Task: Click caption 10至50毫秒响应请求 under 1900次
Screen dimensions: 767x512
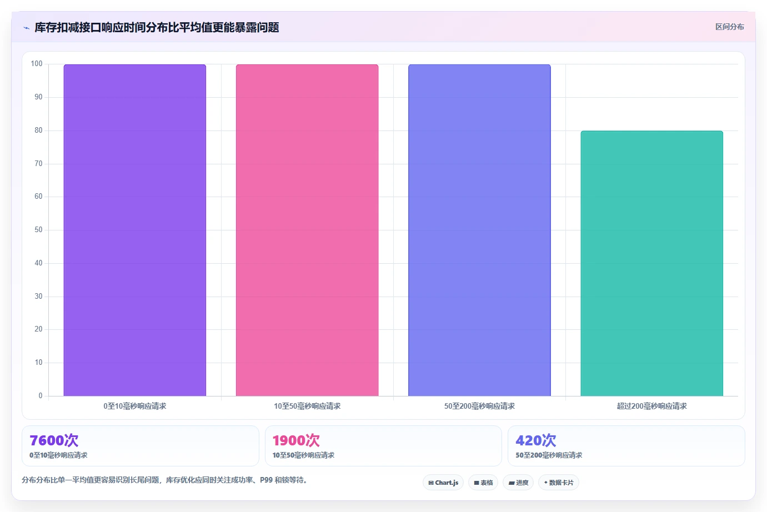Action: click(303, 455)
